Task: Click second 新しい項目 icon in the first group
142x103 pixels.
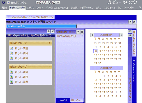Action: coord(12,53)
